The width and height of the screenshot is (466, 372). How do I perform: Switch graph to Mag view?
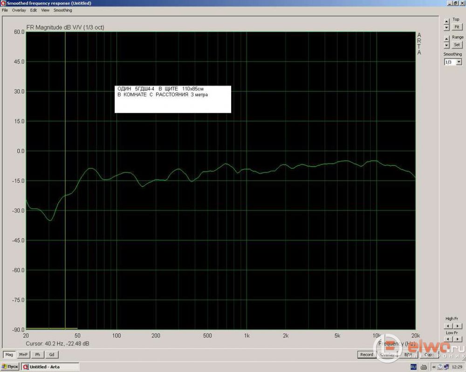point(9,354)
